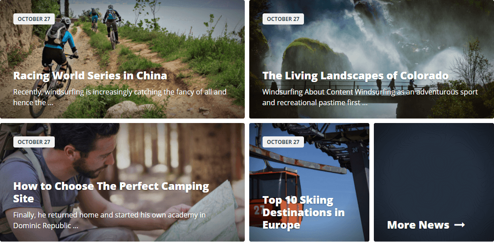Image resolution: width=494 pixels, height=242 pixels.
Task: Click the arrow icon beside More News
Action: pos(459,225)
